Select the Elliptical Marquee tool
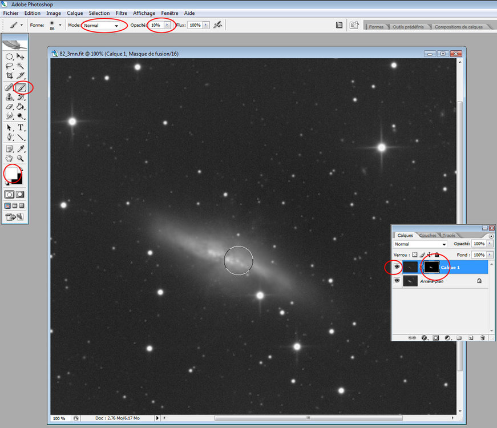 (x=9, y=56)
